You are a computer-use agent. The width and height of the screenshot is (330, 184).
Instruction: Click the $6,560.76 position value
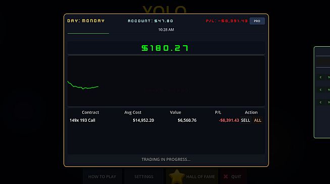click(x=187, y=120)
